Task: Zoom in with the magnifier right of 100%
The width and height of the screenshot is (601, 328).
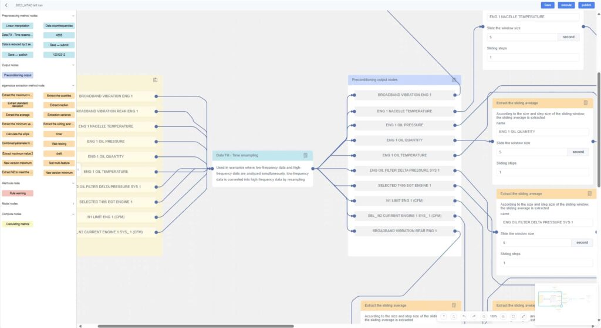Action: pyautogui.click(x=504, y=316)
